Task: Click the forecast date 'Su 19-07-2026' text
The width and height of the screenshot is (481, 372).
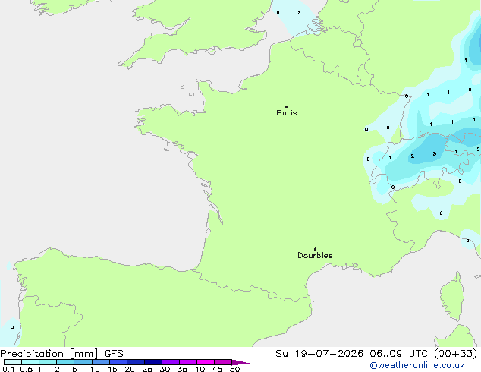Action: (319, 354)
